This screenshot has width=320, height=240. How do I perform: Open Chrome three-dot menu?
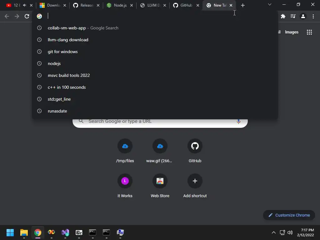pyautogui.click(x=313, y=16)
